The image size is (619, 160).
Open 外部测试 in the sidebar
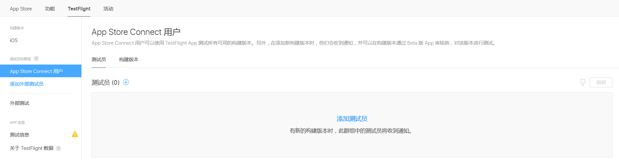pyautogui.click(x=20, y=103)
